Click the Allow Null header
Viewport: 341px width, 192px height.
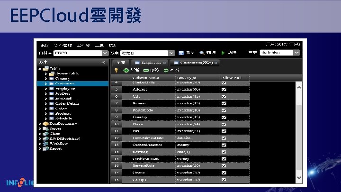tap(234, 77)
